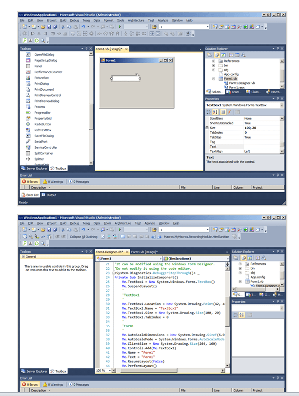The width and height of the screenshot is (299, 396).
Task: Pin upper Properties panel with pushpin
Action: click(278, 99)
